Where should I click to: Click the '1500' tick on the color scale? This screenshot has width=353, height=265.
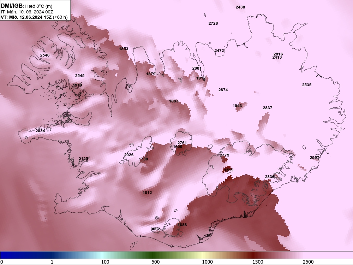click(258, 262)
